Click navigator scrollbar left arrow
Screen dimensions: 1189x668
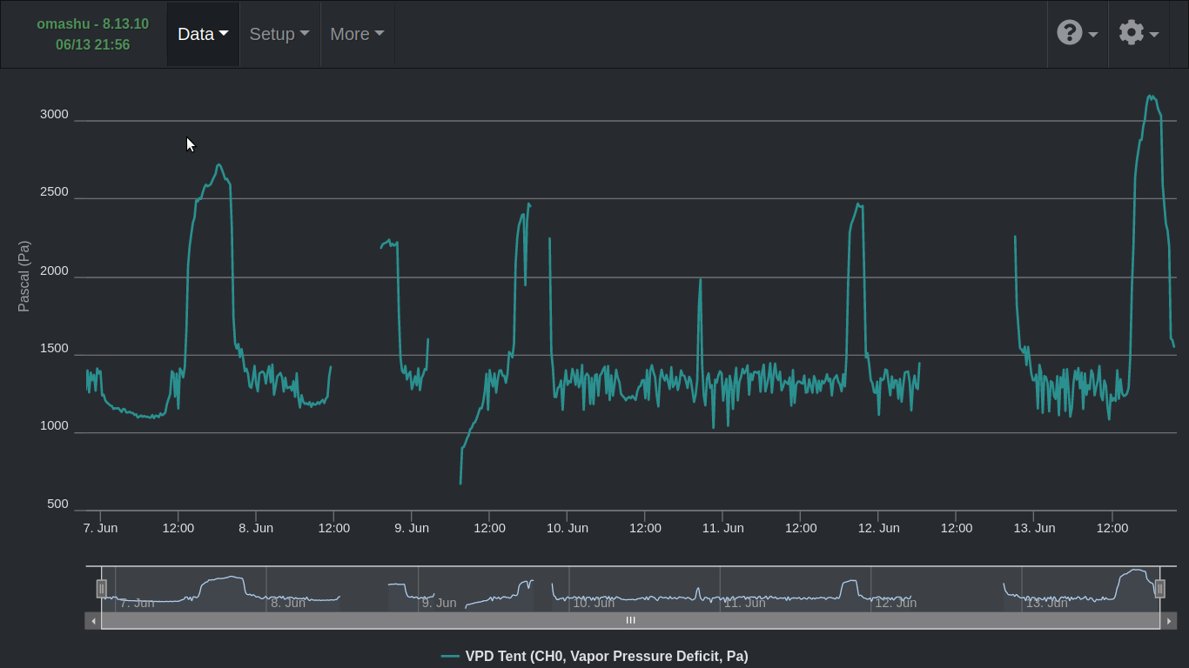tap(93, 621)
